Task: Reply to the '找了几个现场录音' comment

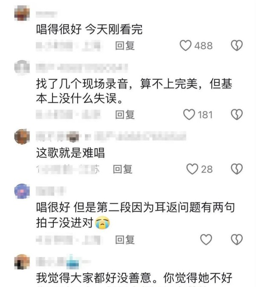Action: tap(125, 115)
